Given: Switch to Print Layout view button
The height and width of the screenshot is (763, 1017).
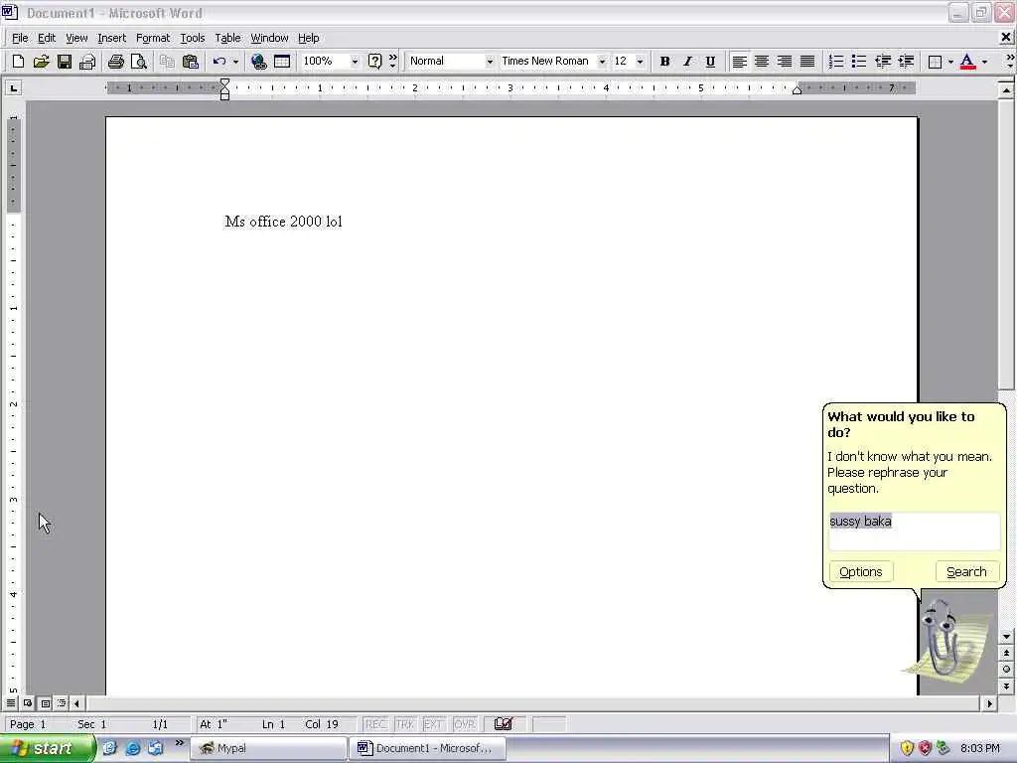Looking at the screenshot, I should tap(45, 702).
